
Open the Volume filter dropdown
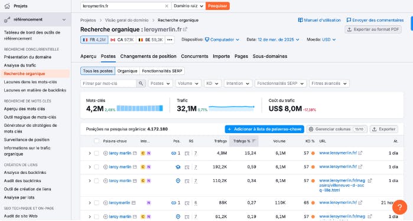[188, 83]
